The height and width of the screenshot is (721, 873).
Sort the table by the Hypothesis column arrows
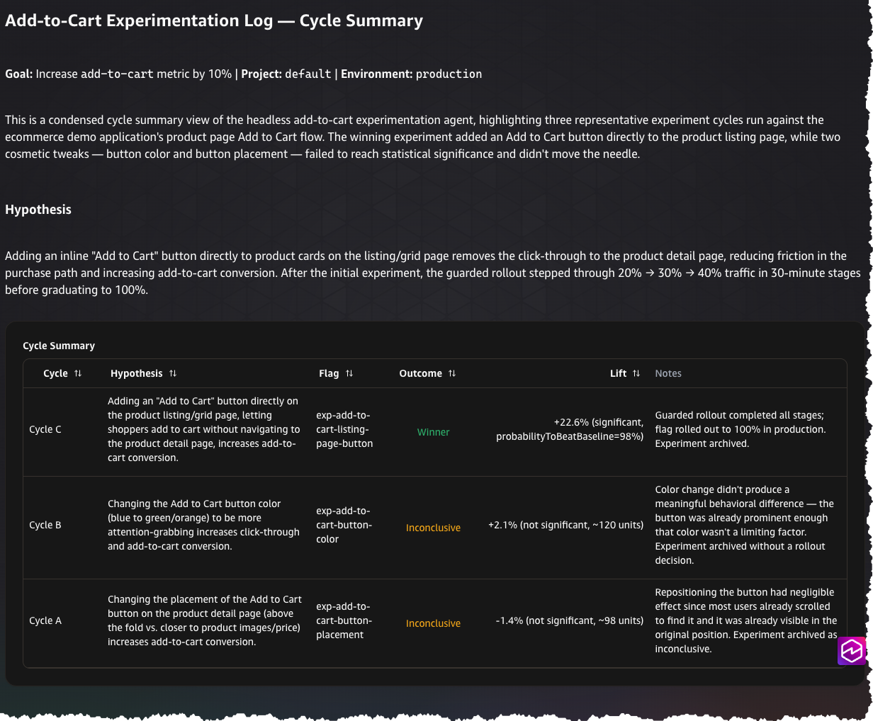coord(173,373)
